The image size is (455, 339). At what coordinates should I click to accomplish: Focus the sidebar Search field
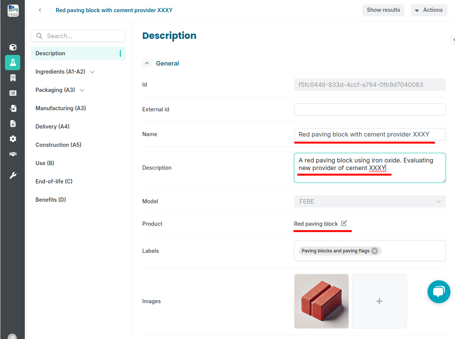tap(78, 36)
